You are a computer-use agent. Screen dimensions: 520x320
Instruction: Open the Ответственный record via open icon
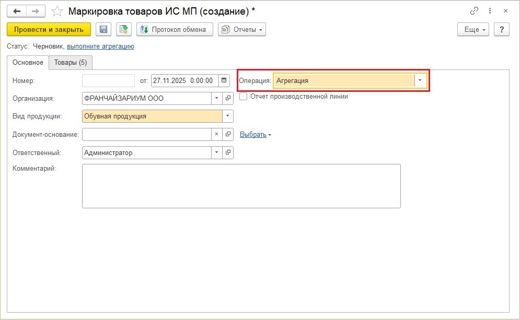pyautogui.click(x=228, y=152)
